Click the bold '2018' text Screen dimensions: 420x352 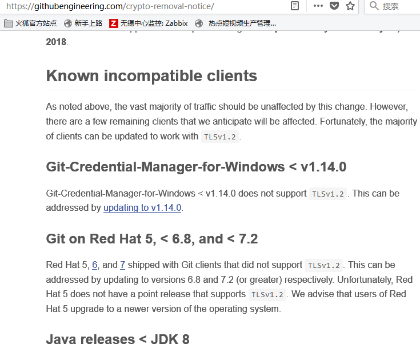[x=56, y=42]
